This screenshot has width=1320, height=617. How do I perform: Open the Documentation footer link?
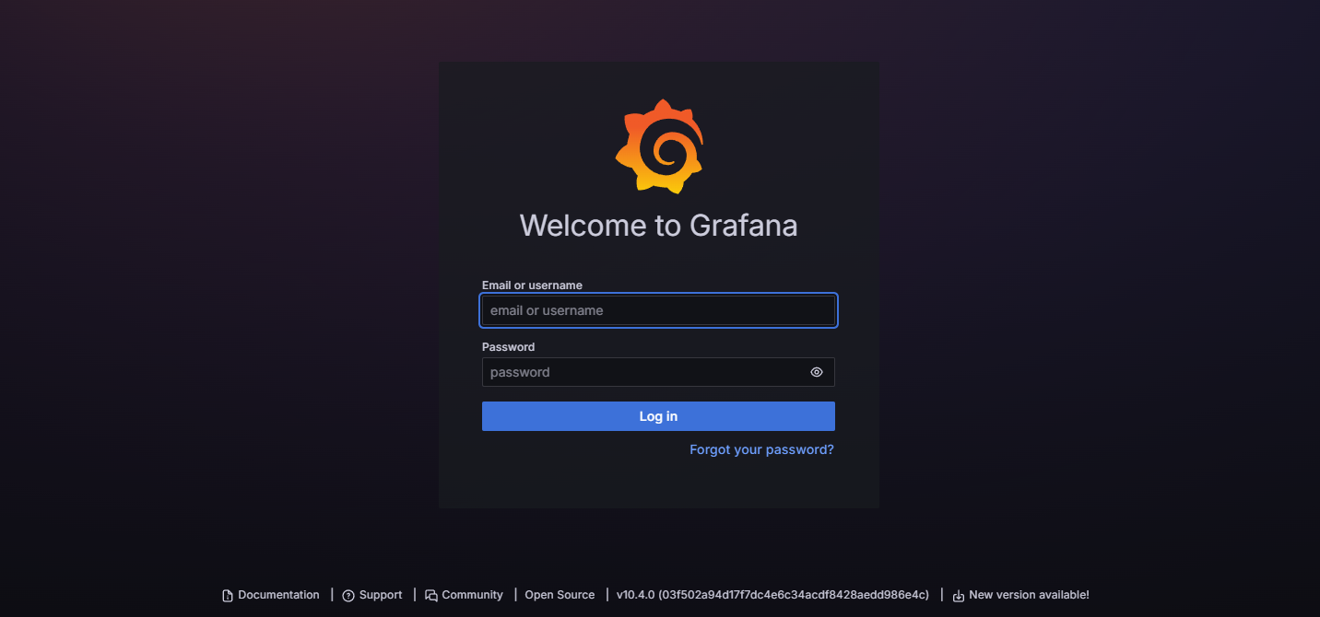point(271,595)
